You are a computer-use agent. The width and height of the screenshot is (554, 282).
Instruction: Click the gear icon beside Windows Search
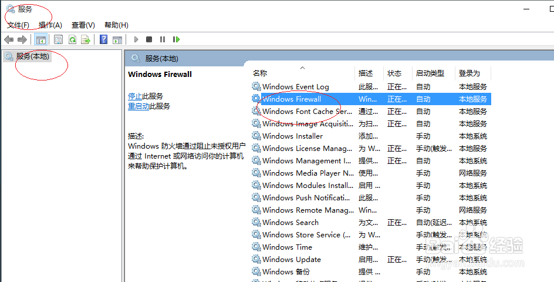[256, 222]
